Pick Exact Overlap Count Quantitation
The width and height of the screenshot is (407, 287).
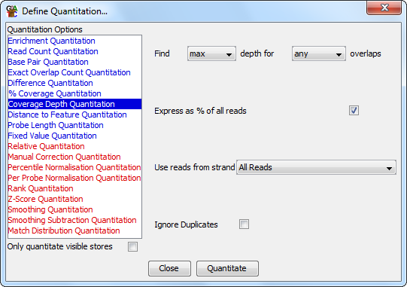point(74,72)
